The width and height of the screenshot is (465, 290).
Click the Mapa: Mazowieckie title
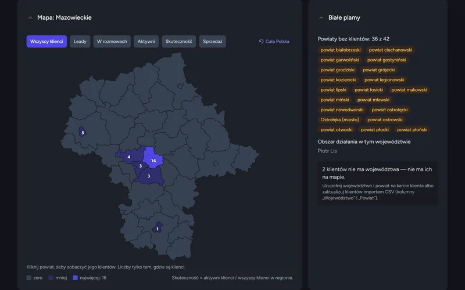(x=65, y=18)
